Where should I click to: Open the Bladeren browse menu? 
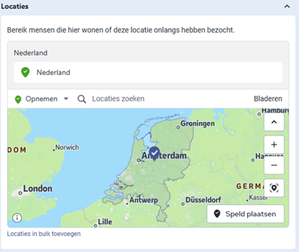tap(268, 99)
